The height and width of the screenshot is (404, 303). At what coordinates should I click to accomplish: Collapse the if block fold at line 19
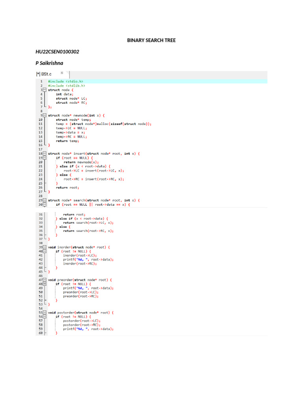click(x=45, y=158)
